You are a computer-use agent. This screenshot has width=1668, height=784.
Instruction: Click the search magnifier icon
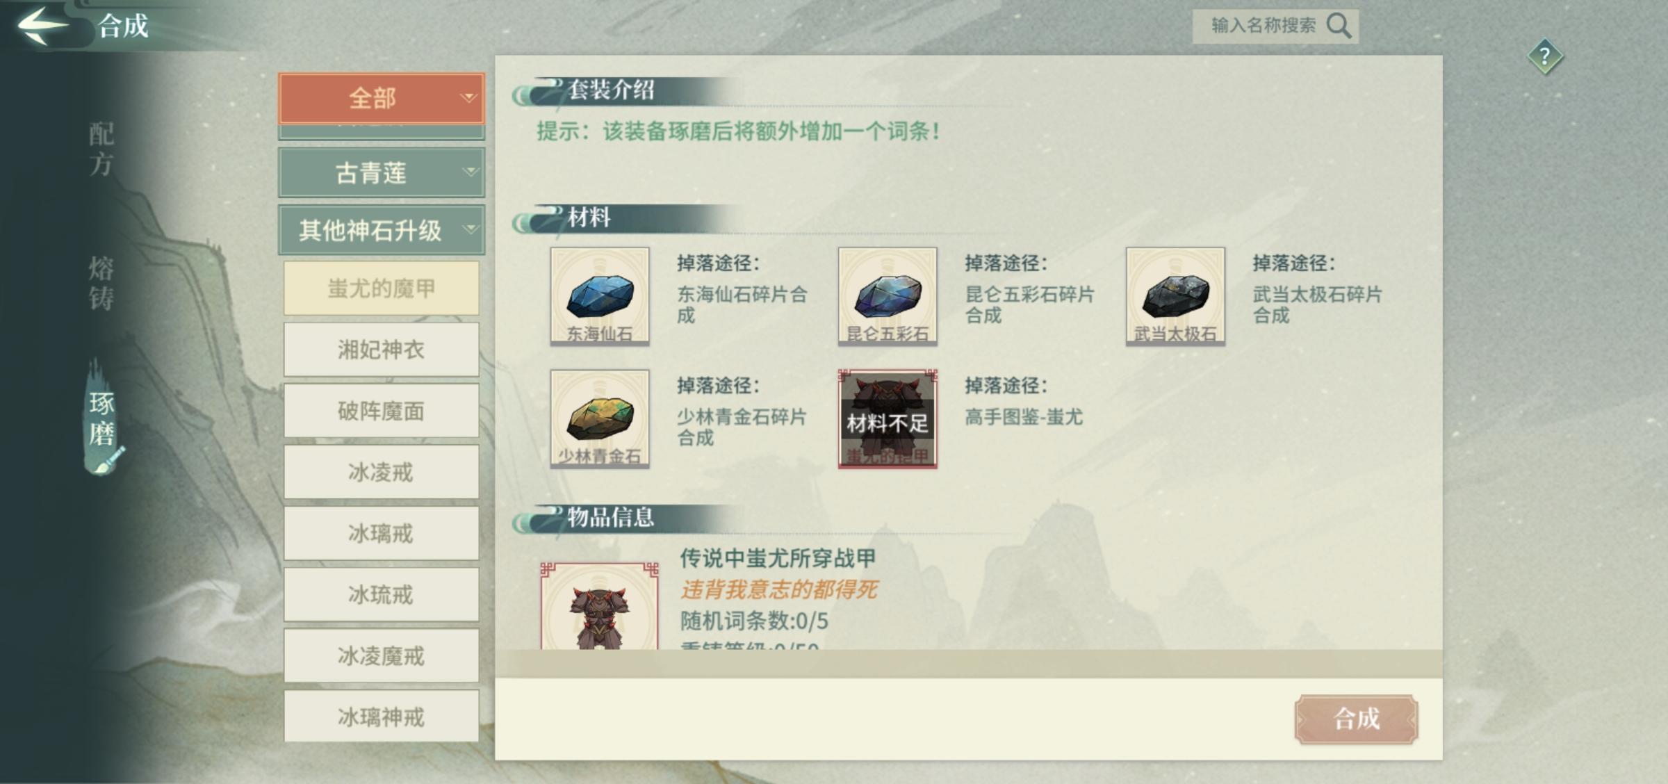[x=1339, y=26]
